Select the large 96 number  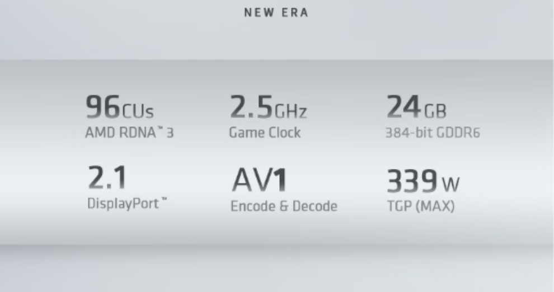pos(103,107)
